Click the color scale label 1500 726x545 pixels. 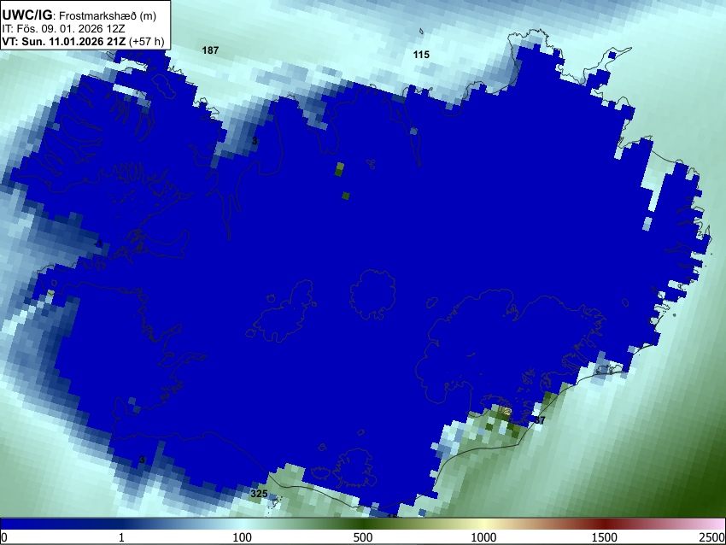(605, 537)
